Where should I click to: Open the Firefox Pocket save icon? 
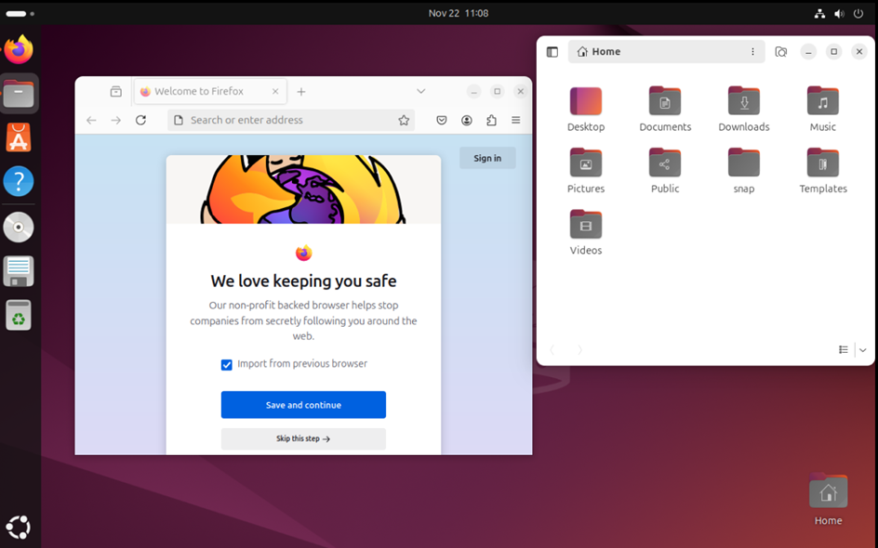pos(442,120)
